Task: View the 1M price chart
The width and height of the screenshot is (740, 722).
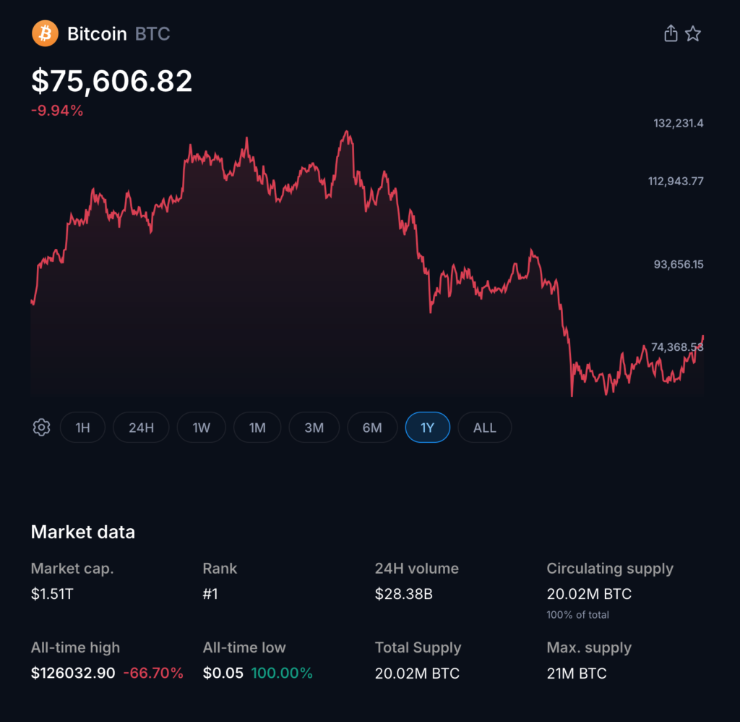Action: (x=257, y=428)
